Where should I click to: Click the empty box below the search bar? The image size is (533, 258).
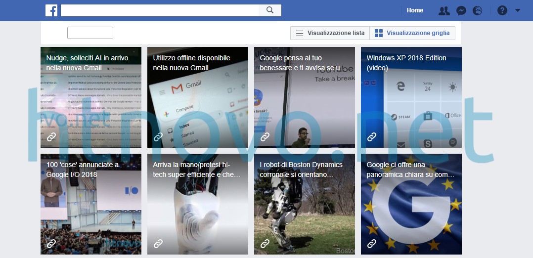(90, 33)
